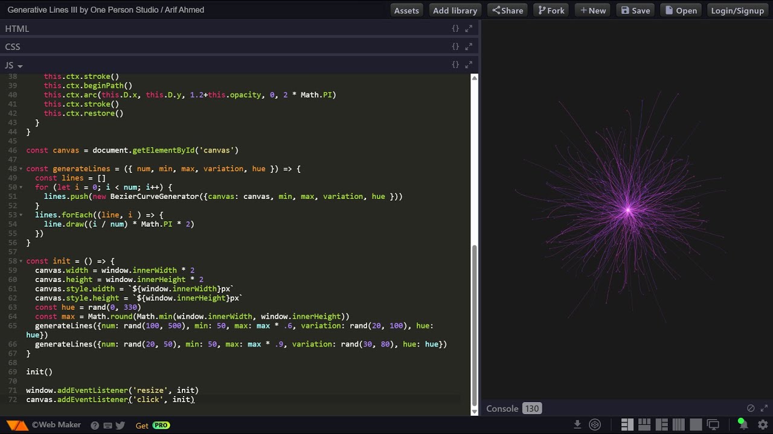Click the Save button
773x434 pixels.
[635, 10]
